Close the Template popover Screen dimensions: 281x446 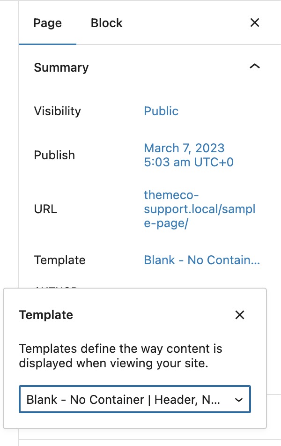(x=240, y=315)
